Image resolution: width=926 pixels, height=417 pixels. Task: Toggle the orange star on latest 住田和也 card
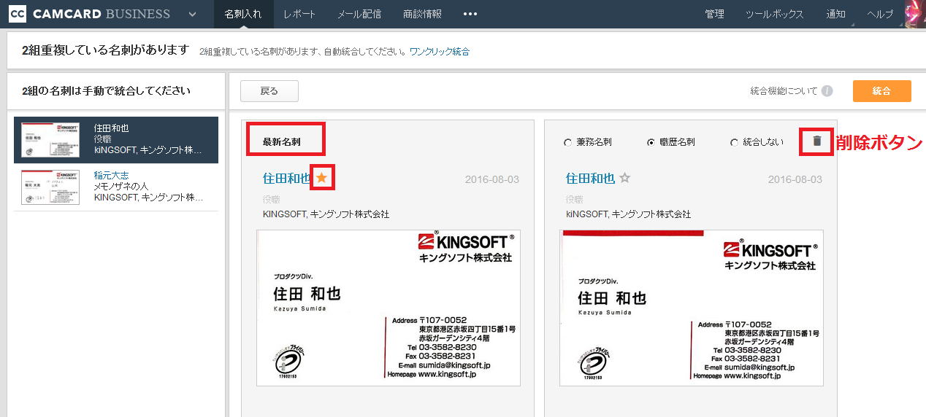click(x=321, y=177)
